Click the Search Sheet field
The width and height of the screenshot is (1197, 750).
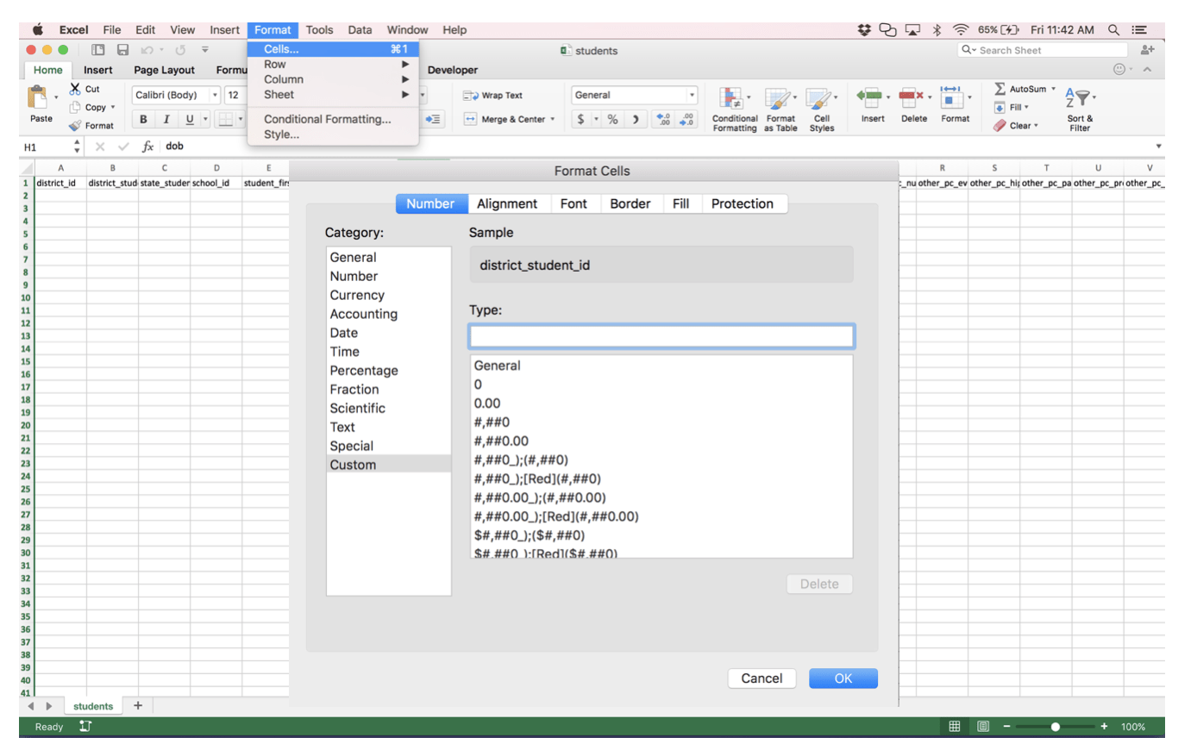click(x=1043, y=50)
